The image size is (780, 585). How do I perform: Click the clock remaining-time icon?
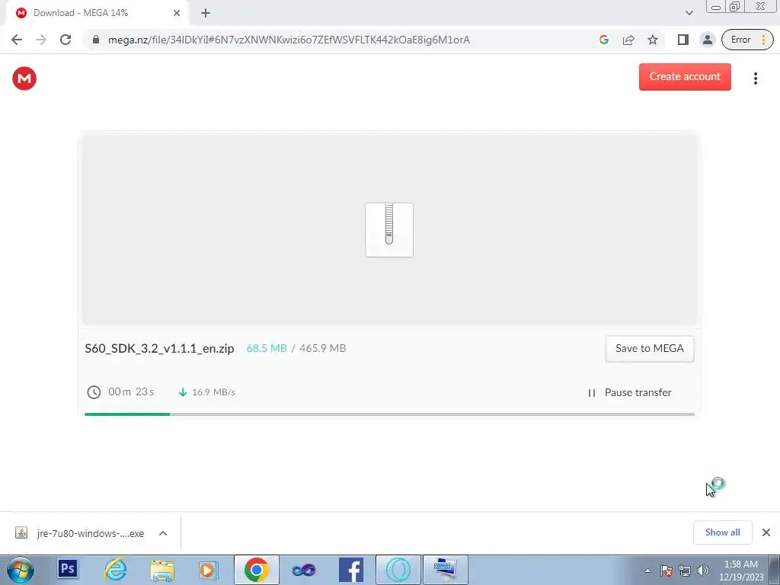(94, 392)
